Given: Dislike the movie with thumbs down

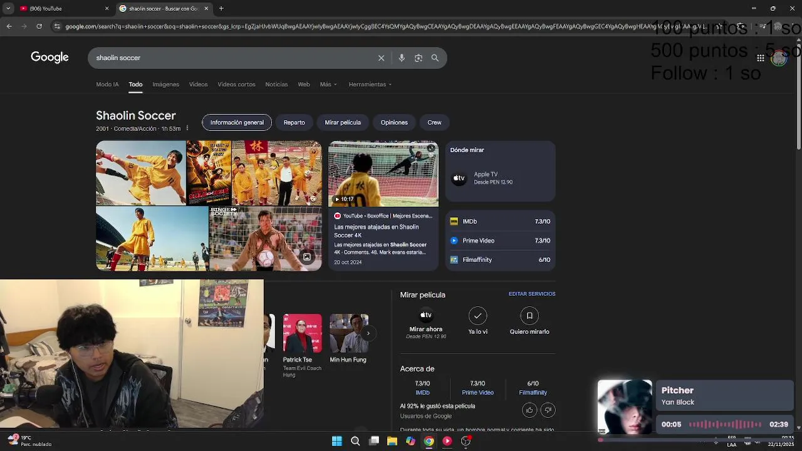Looking at the screenshot, I should (548, 410).
